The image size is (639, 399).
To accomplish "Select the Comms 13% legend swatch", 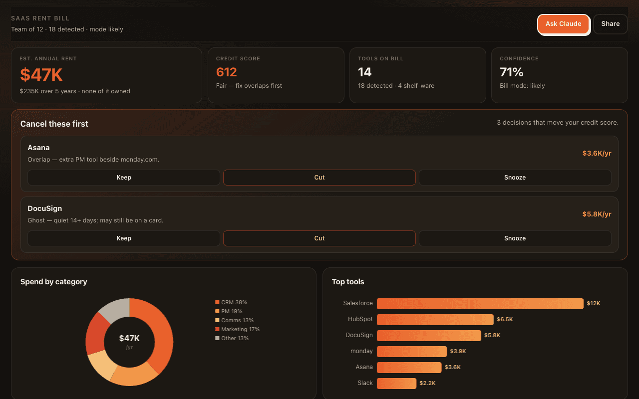I will pos(217,320).
